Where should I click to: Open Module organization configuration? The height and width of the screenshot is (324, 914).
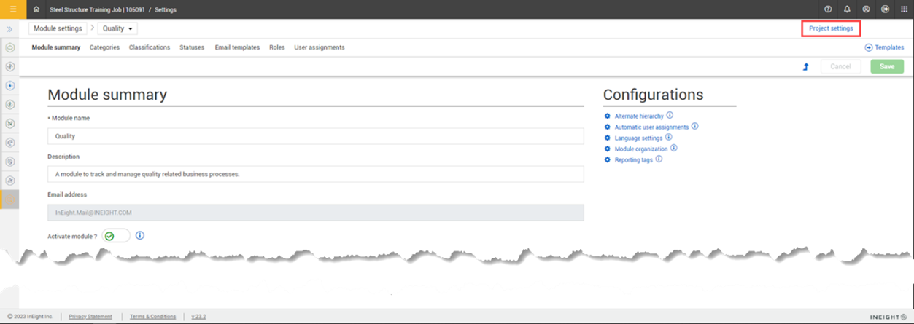click(641, 149)
